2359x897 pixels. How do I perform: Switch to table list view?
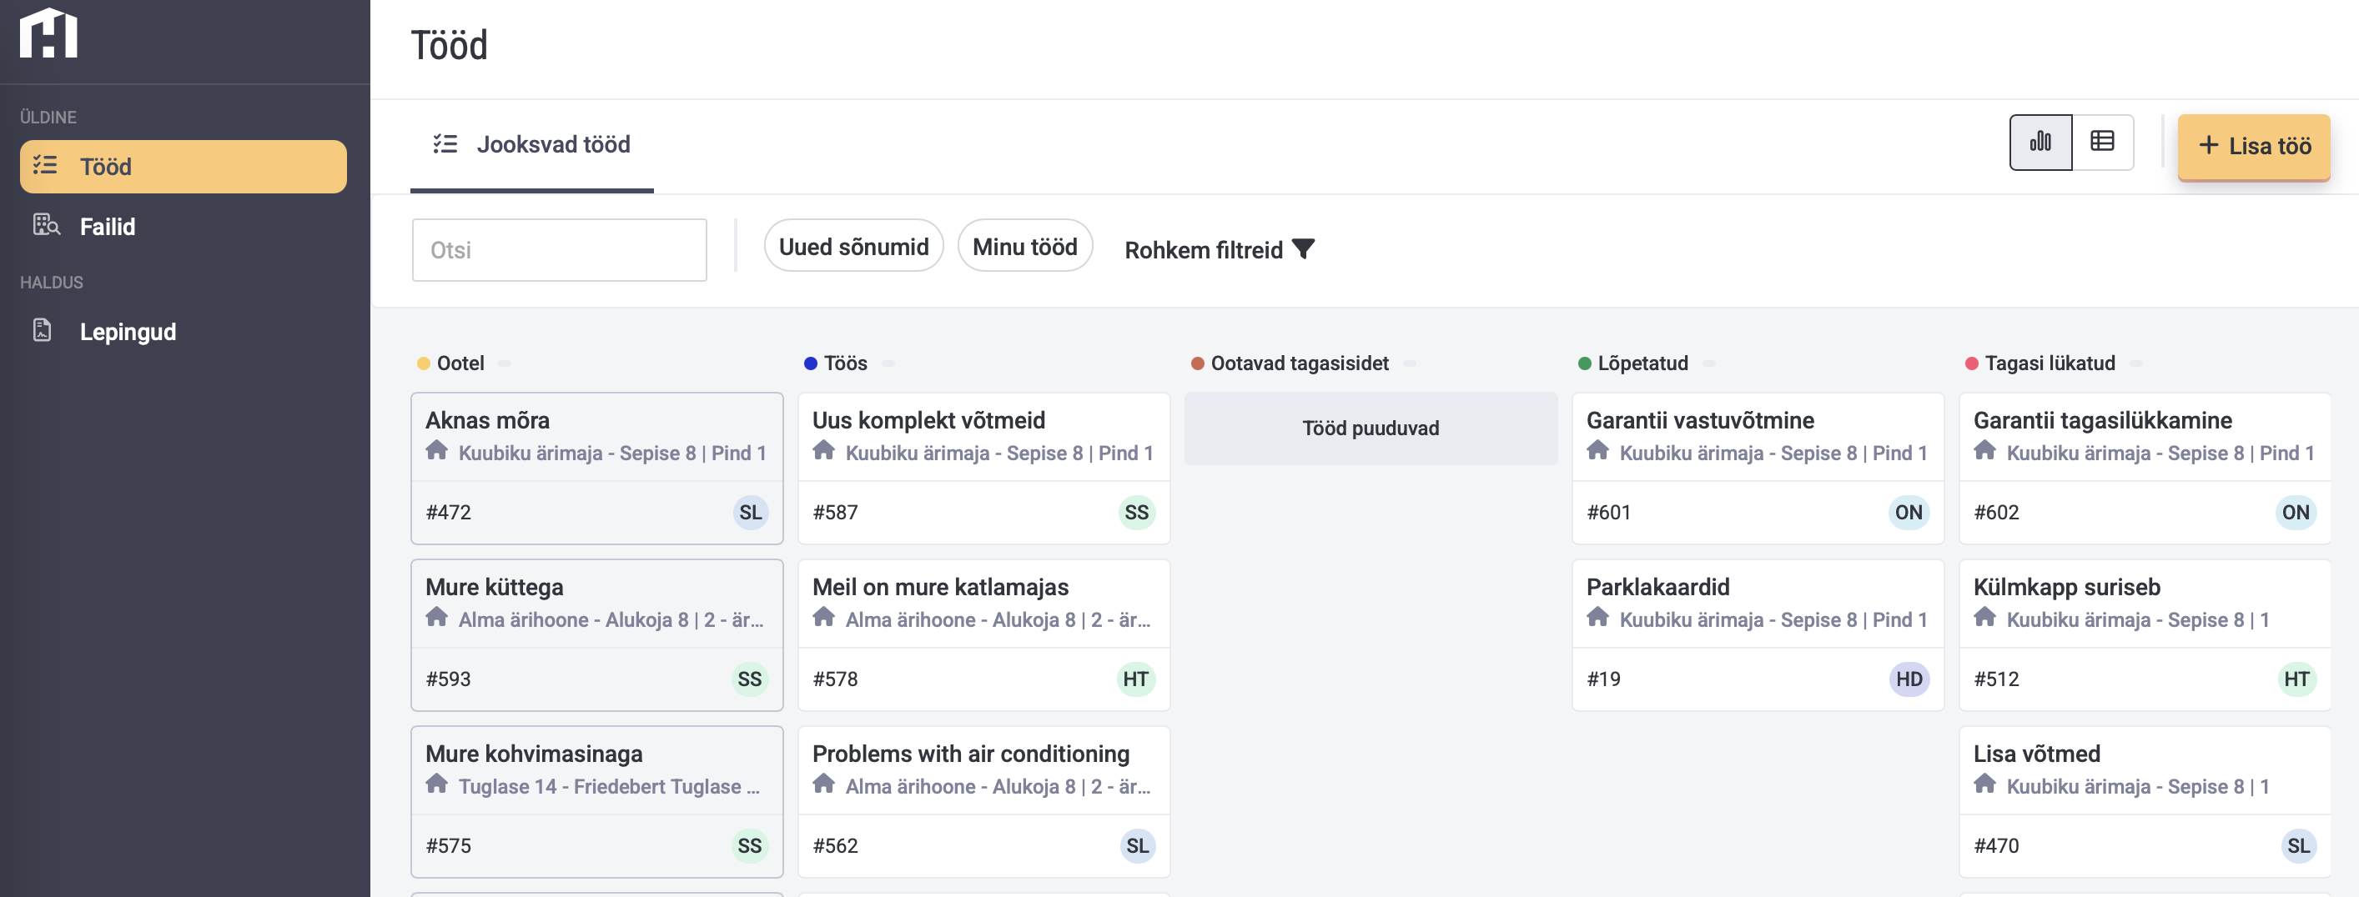click(x=2102, y=142)
